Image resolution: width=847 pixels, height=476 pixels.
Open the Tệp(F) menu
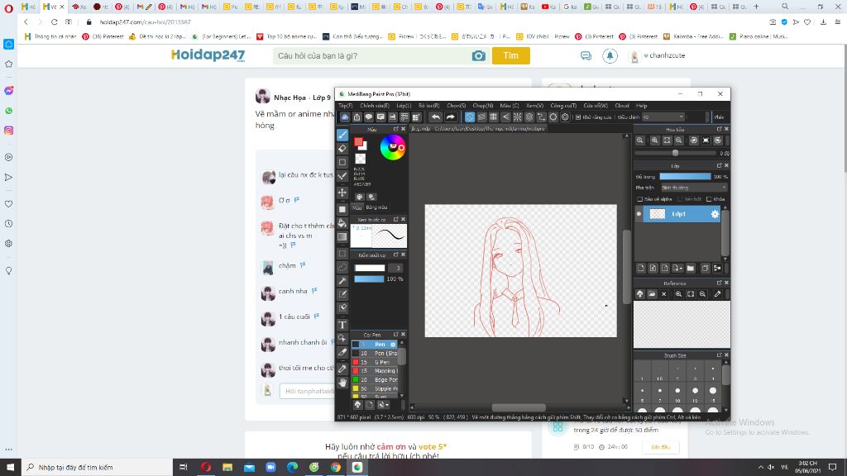[345, 106]
